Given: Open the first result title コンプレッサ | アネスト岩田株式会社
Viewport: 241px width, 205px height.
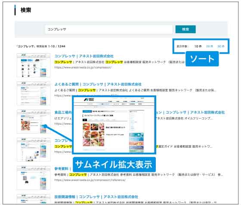Looking at the screenshot, I should coord(84,56).
